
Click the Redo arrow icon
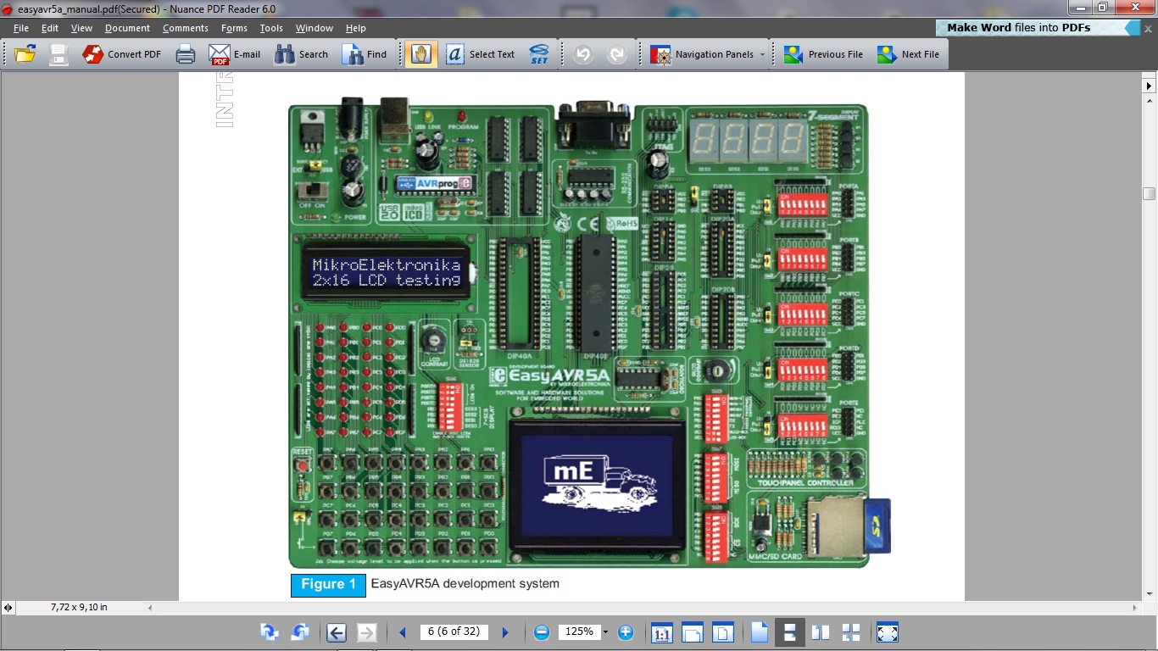point(617,54)
